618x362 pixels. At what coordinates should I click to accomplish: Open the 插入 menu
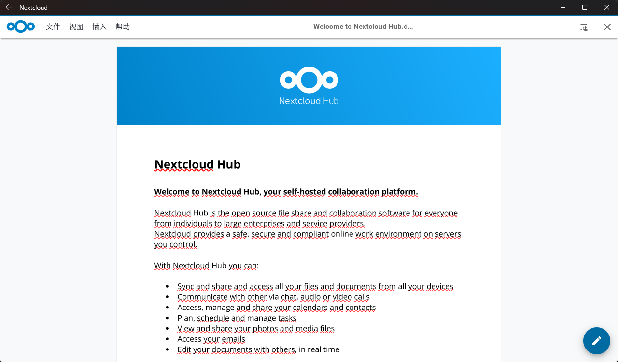click(x=99, y=27)
